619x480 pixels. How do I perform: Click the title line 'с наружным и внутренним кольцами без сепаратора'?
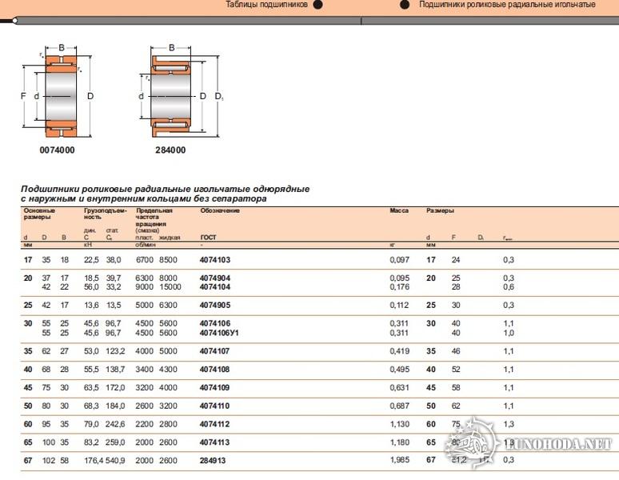point(144,198)
